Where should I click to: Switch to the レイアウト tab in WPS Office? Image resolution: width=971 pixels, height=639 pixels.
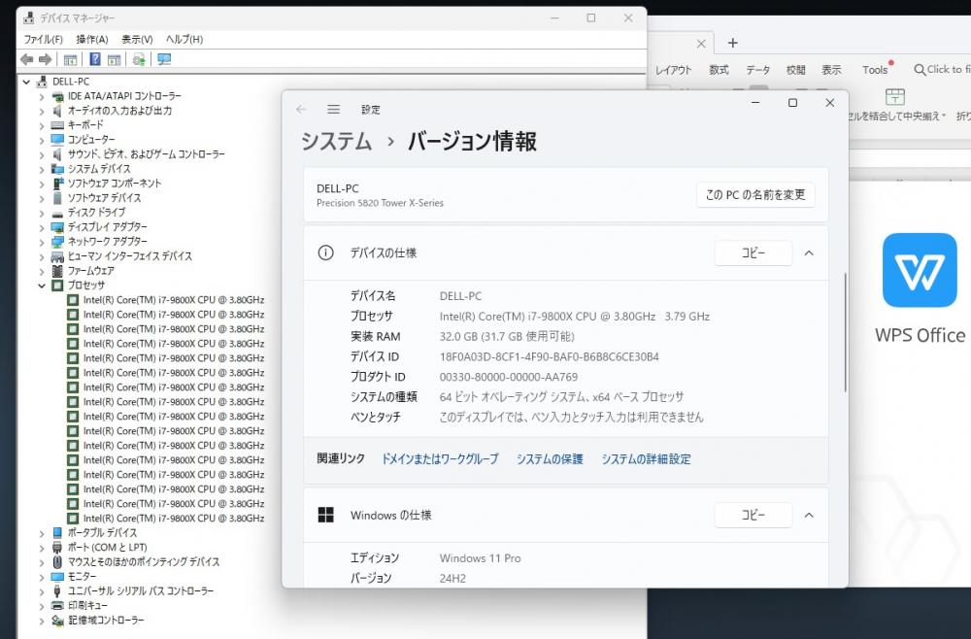click(673, 70)
